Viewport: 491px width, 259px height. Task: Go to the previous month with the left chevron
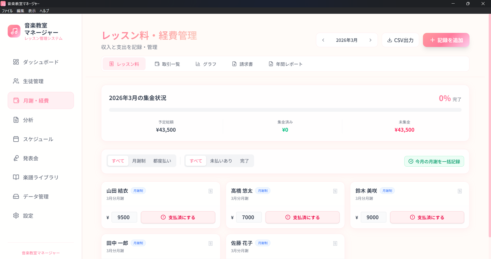coord(323,40)
